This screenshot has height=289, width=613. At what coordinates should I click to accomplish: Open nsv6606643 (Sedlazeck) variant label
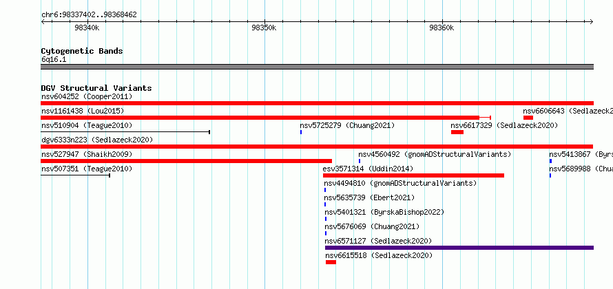point(568,111)
